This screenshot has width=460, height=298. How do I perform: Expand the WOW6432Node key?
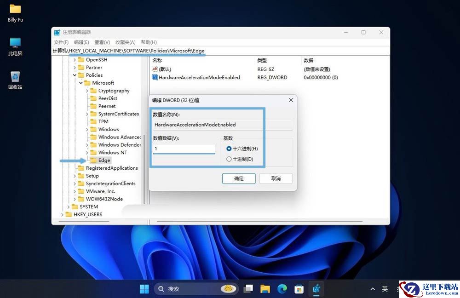pos(75,199)
